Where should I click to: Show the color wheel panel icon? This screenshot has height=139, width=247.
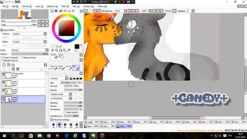pyautogui.click(x=52, y=11)
